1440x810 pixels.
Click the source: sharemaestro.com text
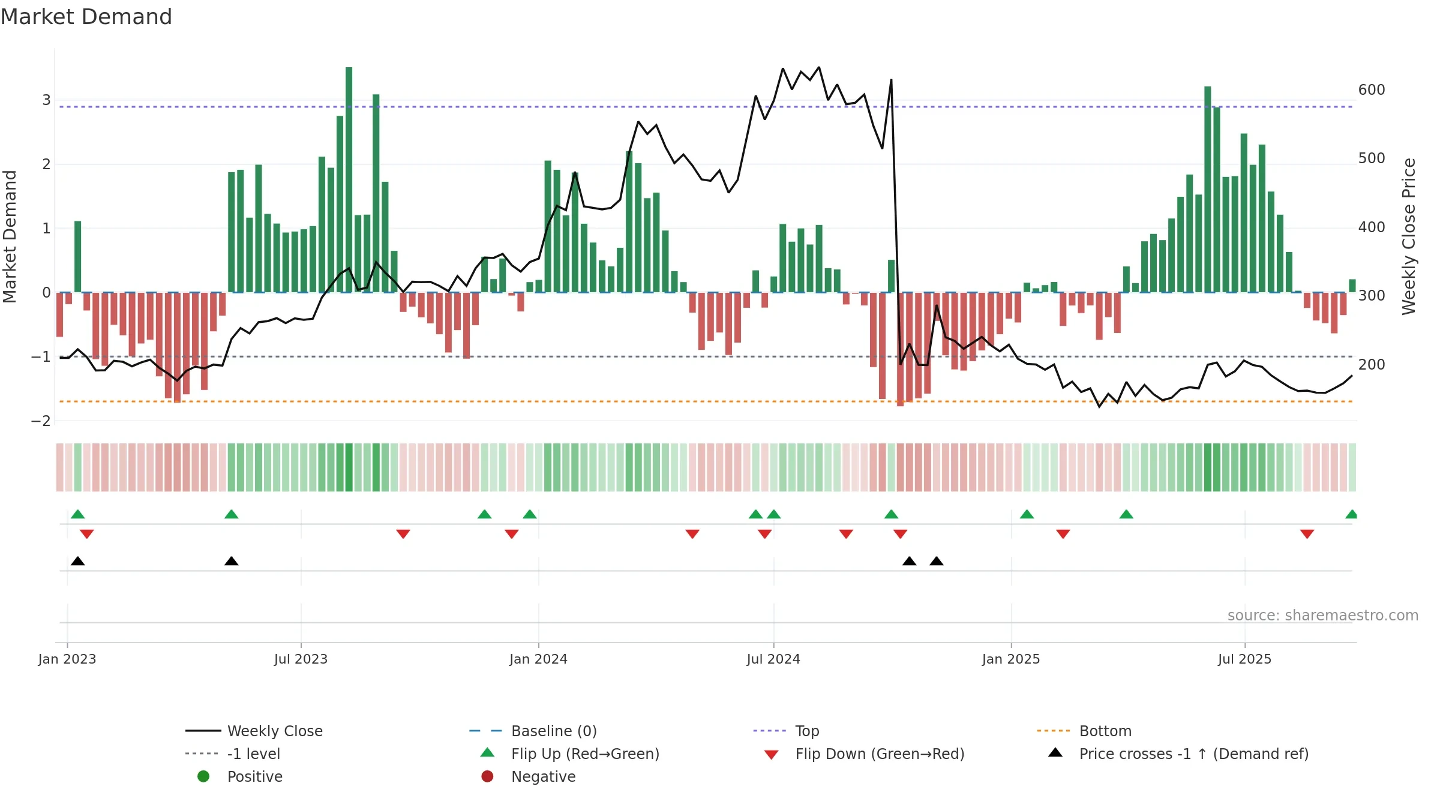click(x=1323, y=615)
